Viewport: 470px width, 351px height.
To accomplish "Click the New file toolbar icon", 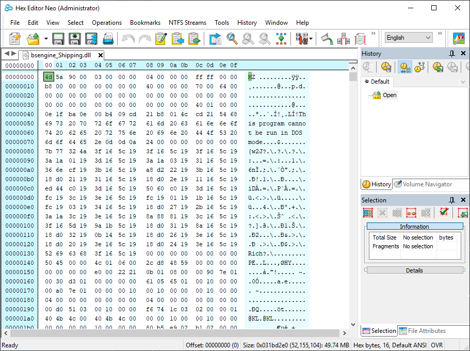I will (x=15, y=38).
